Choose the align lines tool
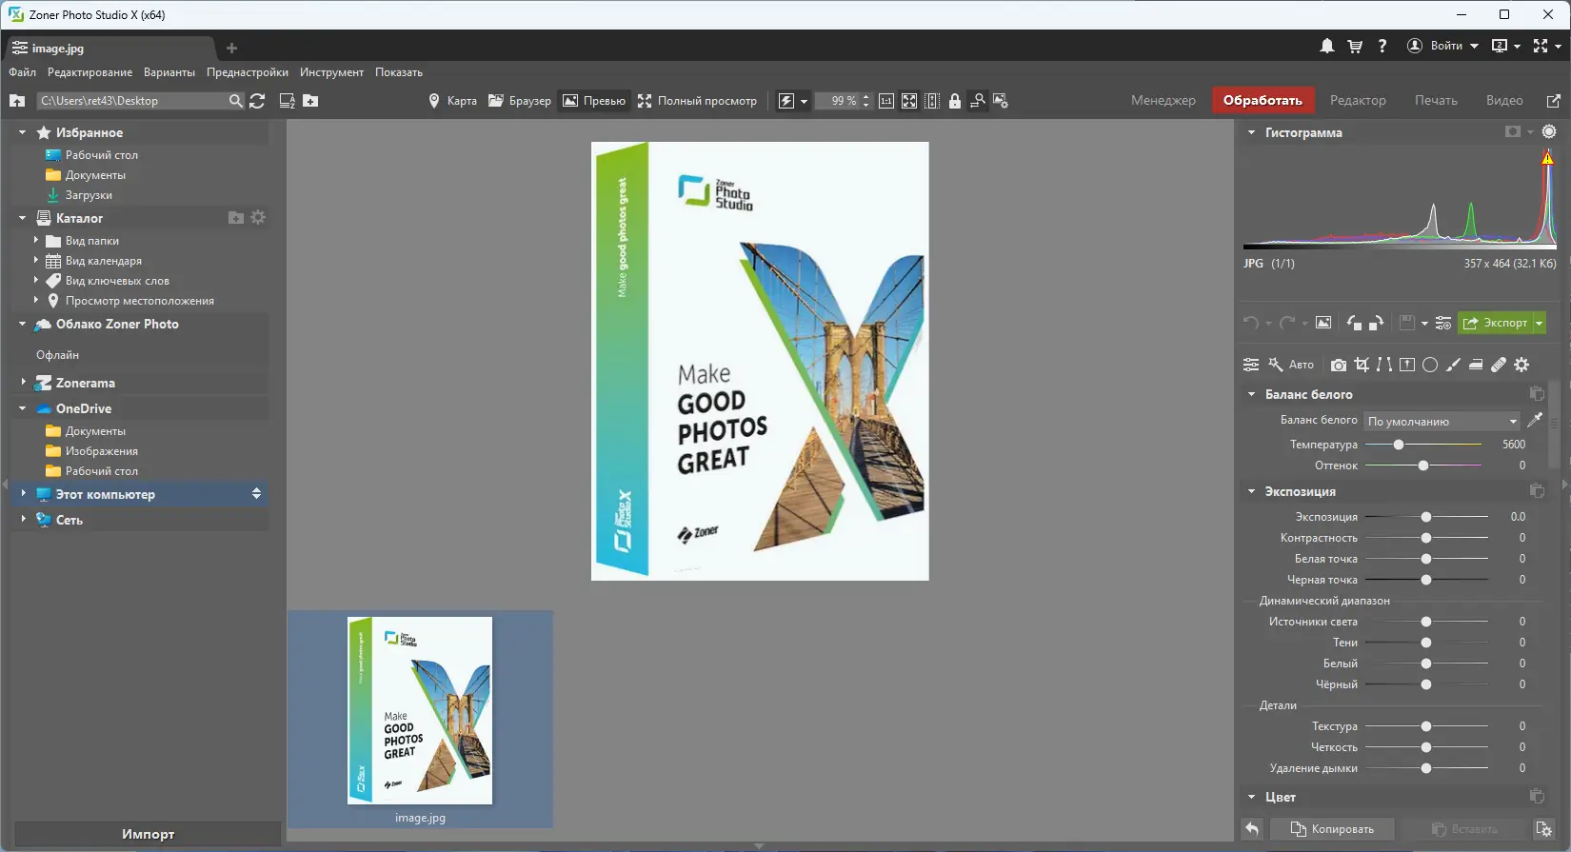This screenshot has height=852, width=1571. pos(1384,365)
